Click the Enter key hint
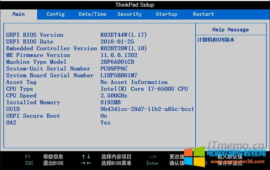 click(153, 163)
